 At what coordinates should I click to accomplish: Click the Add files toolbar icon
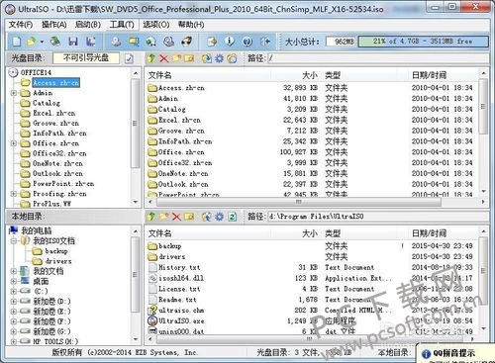(212, 42)
